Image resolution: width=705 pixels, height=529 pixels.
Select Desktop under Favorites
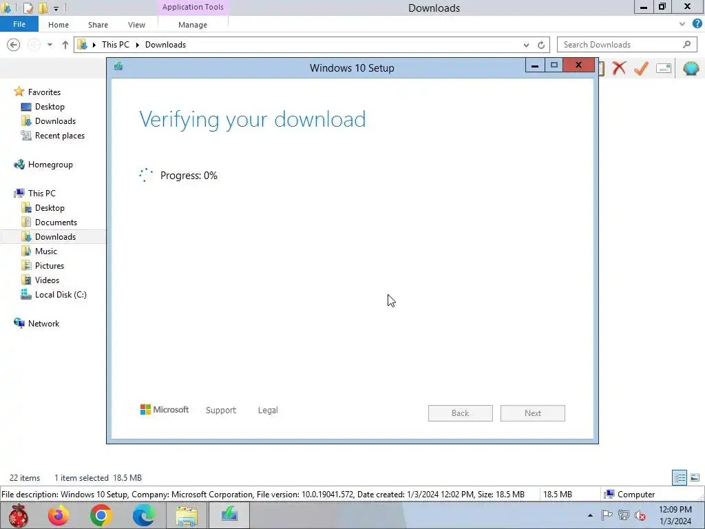pos(50,107)
